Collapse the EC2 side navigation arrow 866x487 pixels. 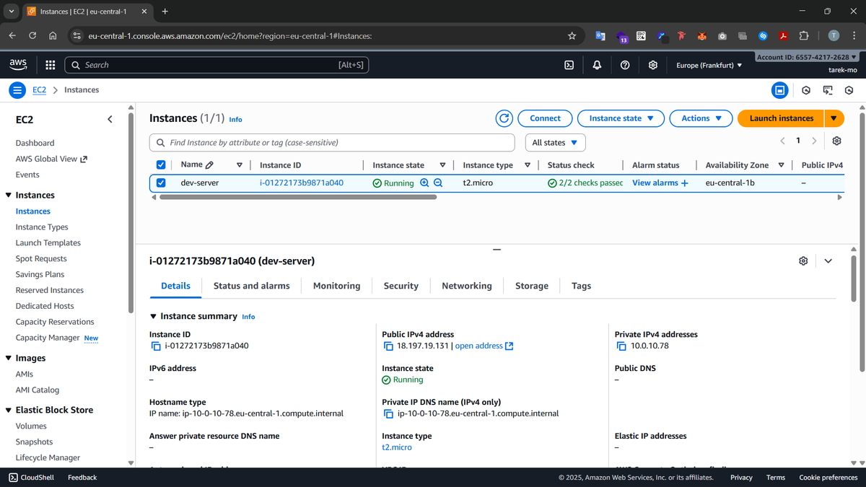[110, 119]
